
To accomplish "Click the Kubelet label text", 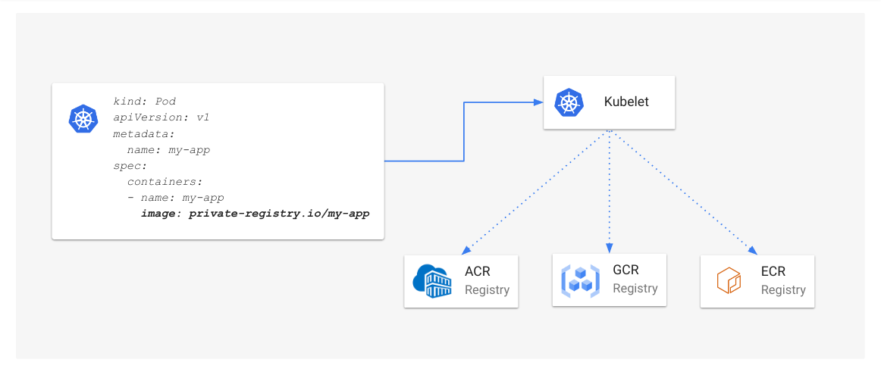I will pyautogui.click(x=626, y=102).
